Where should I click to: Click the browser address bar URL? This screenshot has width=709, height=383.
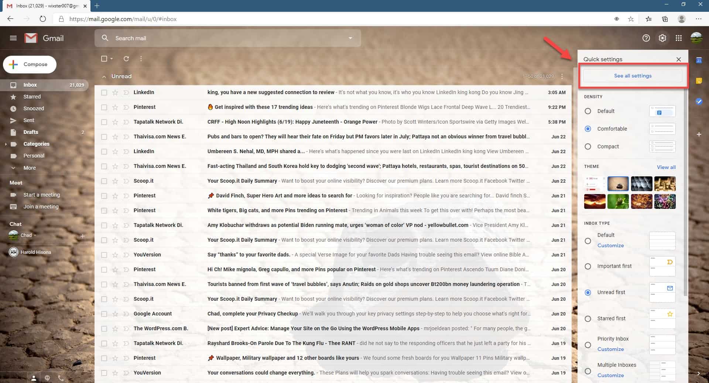point(123,19)
